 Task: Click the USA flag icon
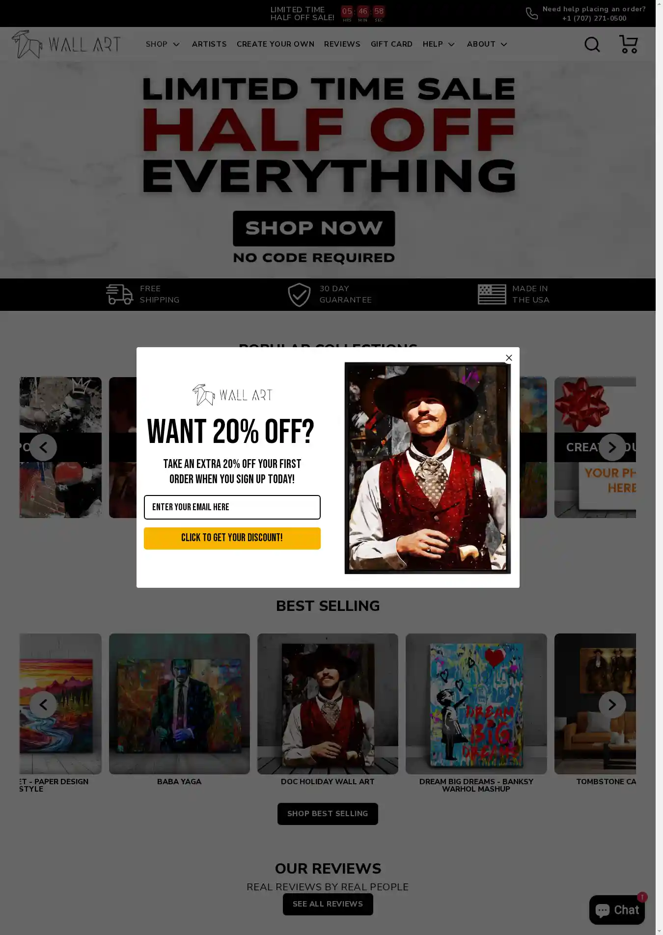click(492, 294)
